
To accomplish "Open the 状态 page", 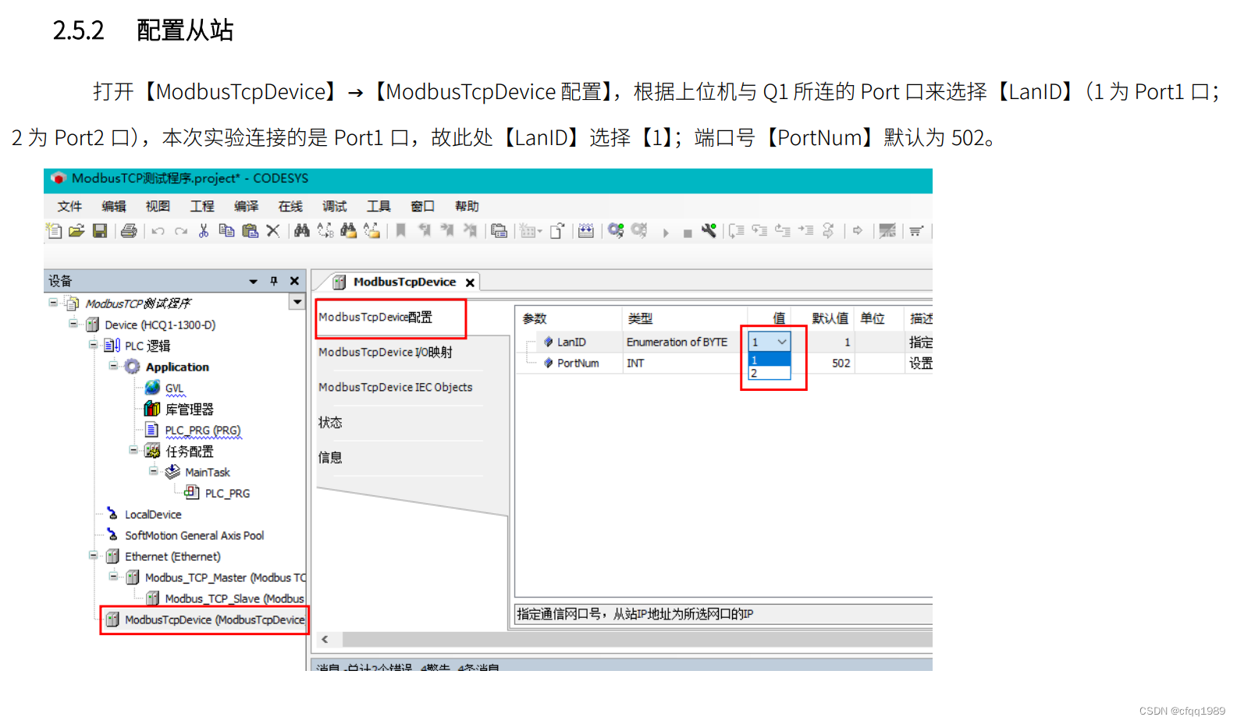I will (x=330, y=422).
